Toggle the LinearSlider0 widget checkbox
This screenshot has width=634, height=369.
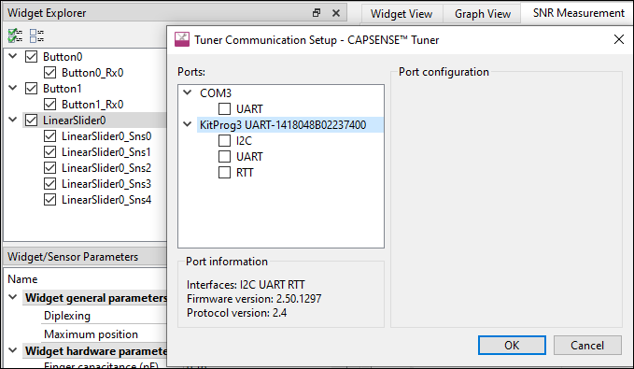tap(31, 121)
